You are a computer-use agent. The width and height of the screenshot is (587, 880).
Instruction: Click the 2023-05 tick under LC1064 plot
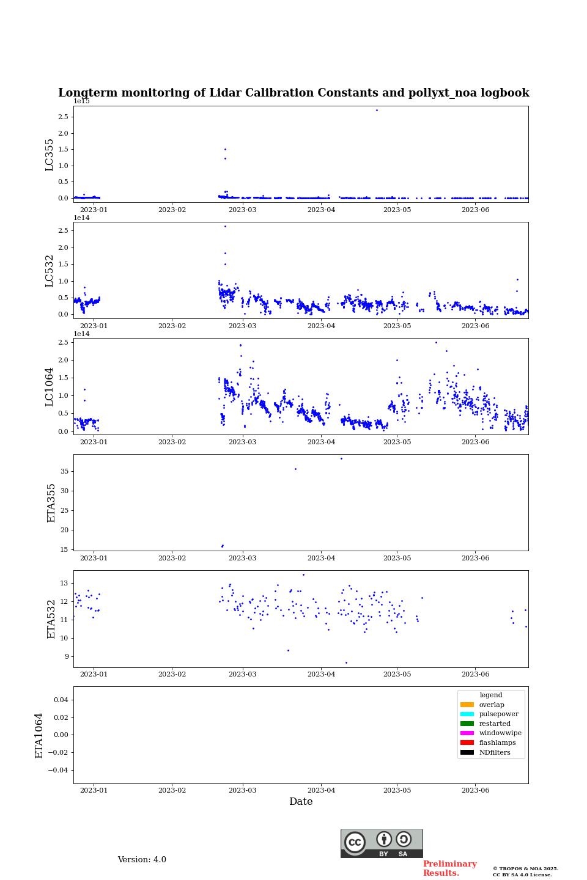point(397,442)
